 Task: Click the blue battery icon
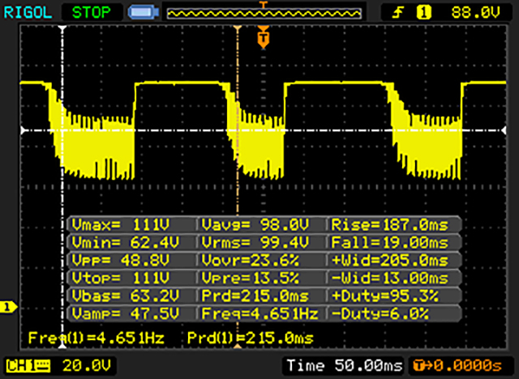click(x=144, y=12)
